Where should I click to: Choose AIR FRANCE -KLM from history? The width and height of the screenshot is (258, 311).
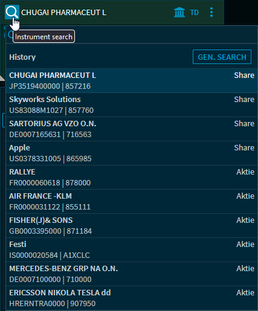tap(132, 201)
